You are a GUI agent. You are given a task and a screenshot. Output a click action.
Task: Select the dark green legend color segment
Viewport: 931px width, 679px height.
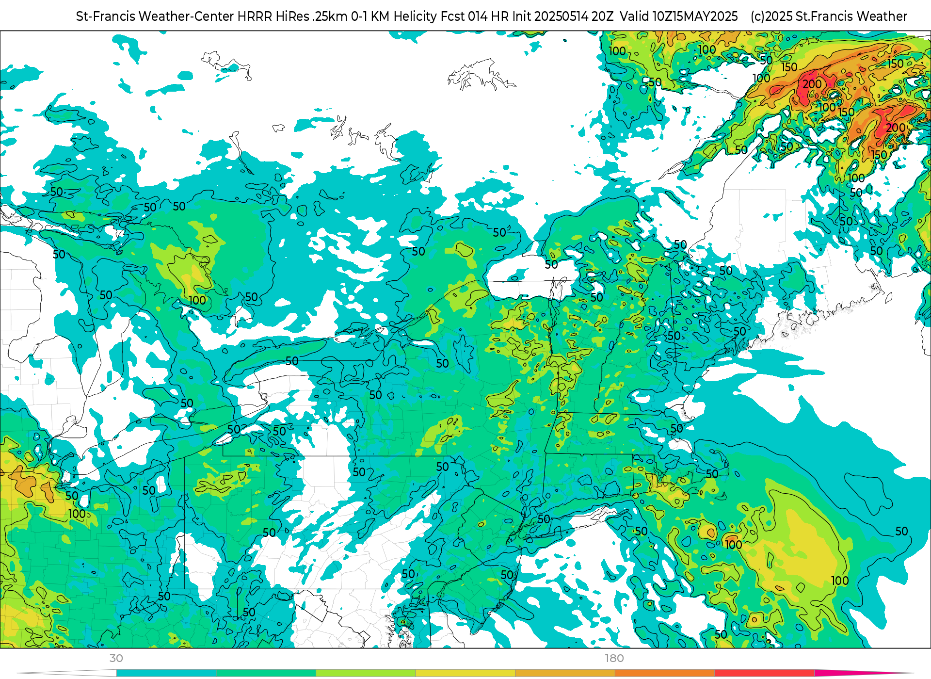266,673
